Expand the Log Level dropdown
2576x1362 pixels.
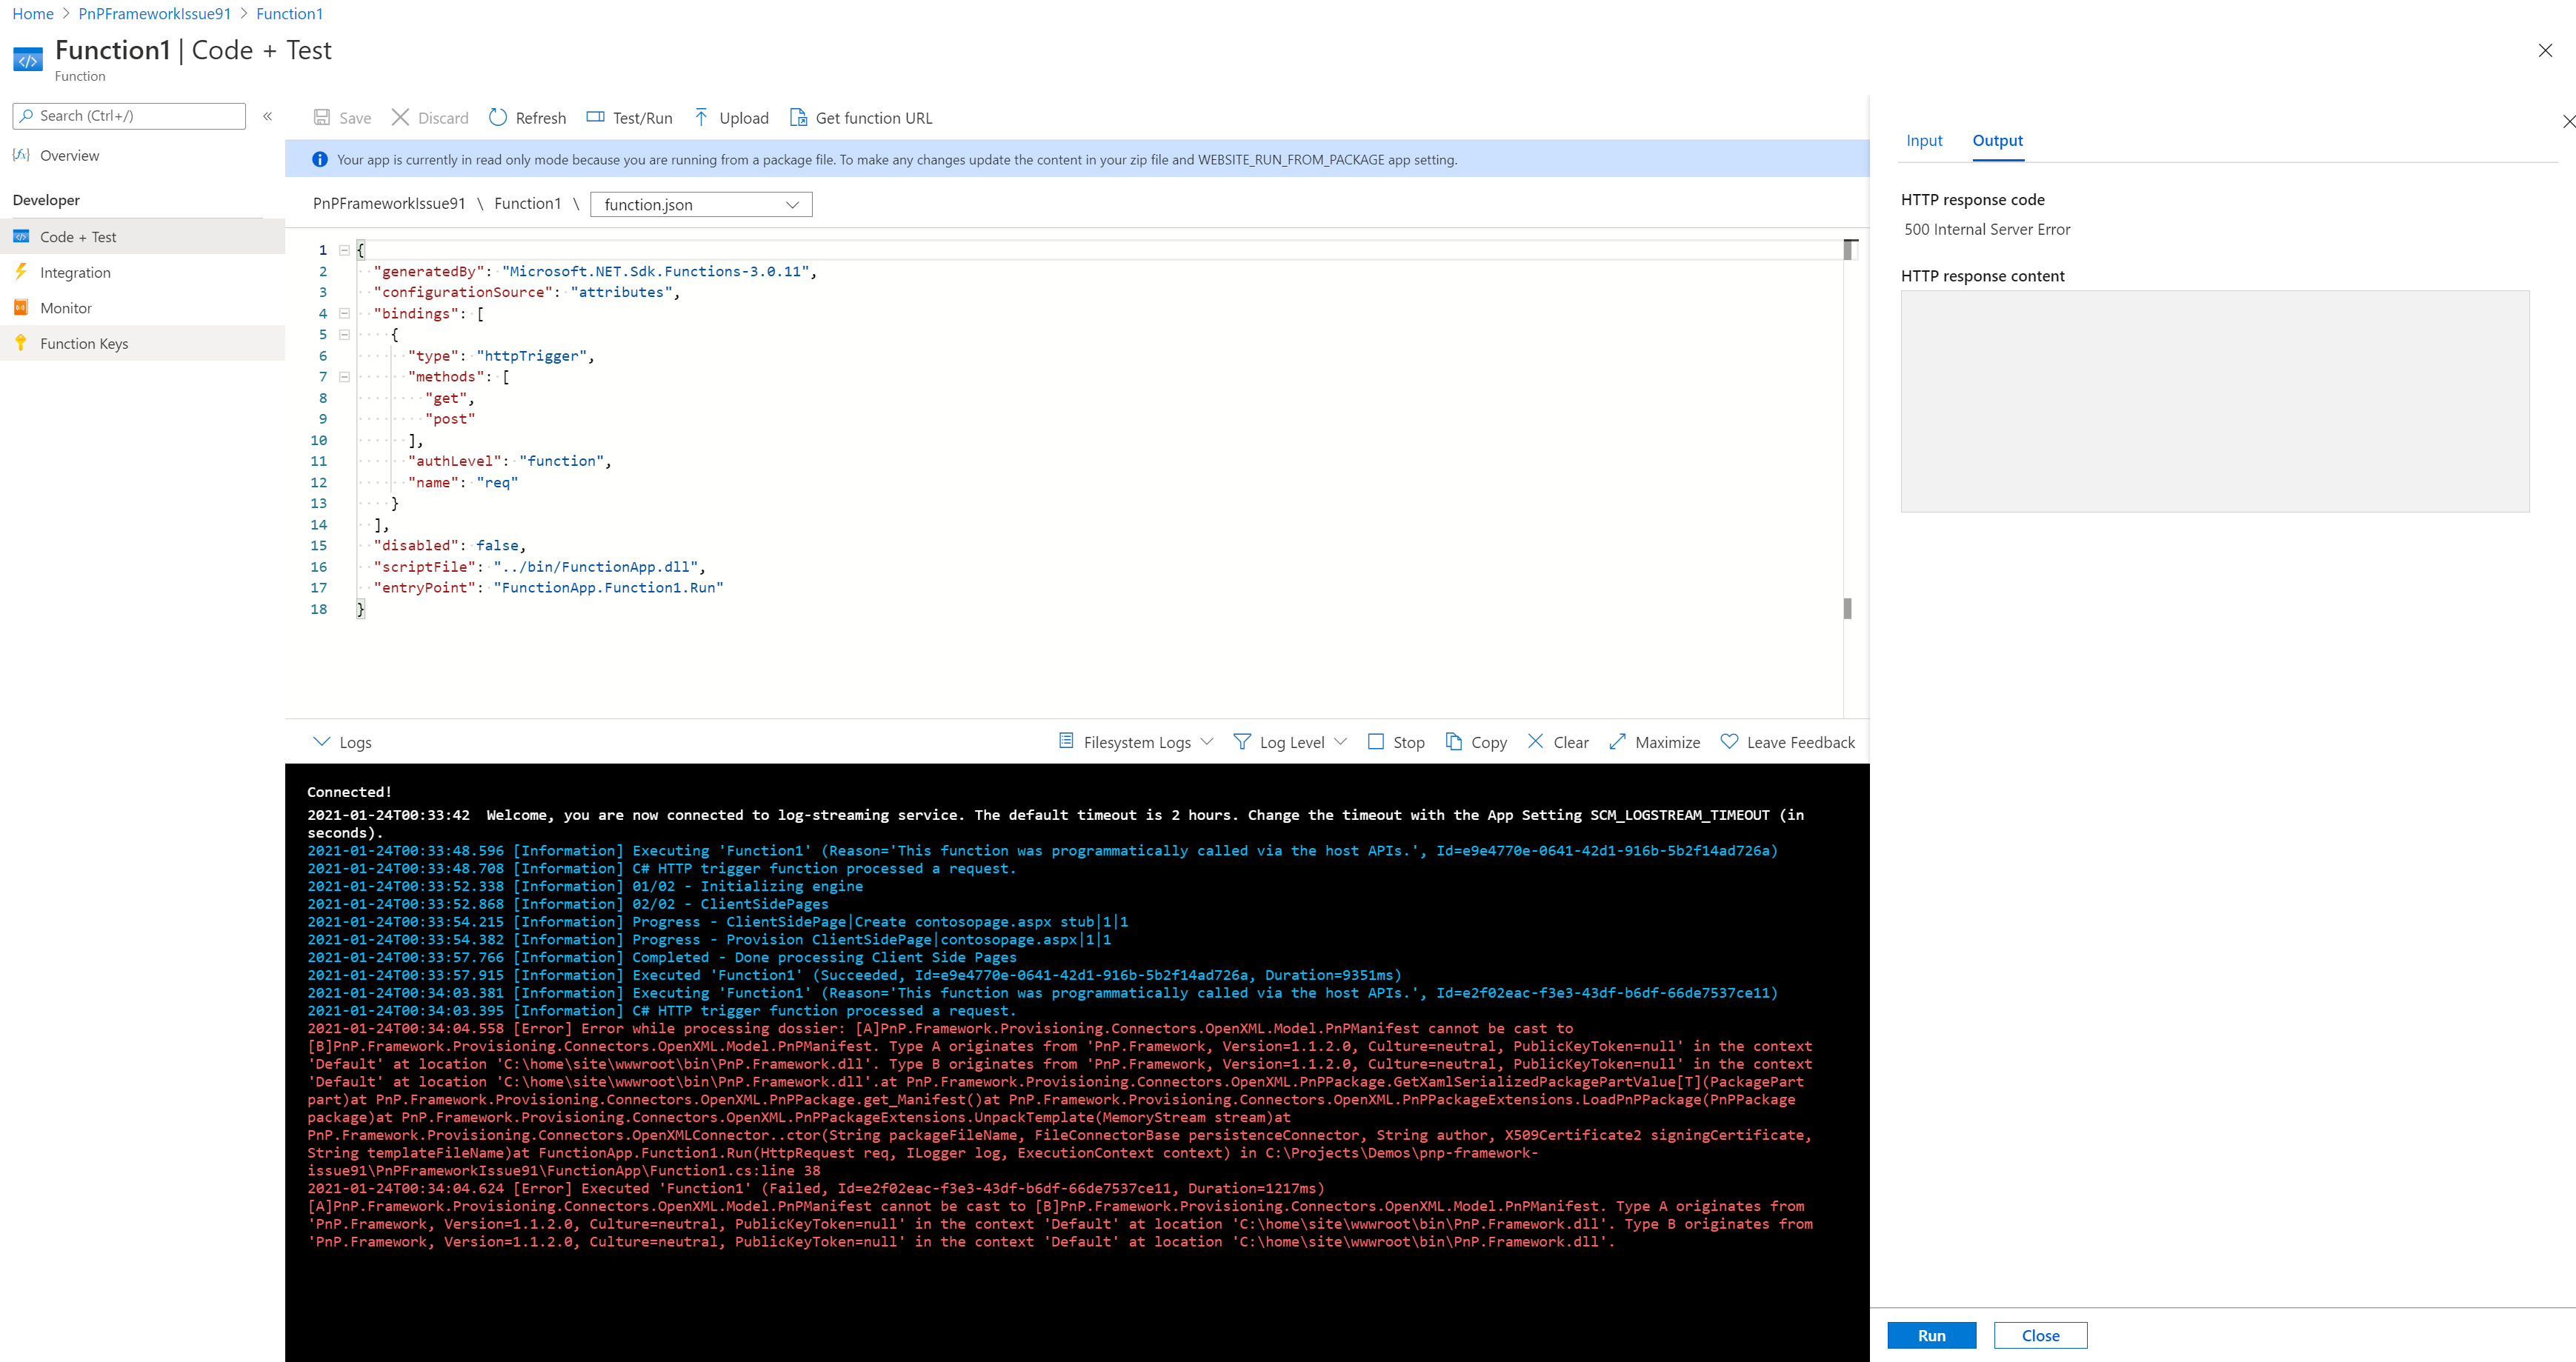coord(1341,742)
